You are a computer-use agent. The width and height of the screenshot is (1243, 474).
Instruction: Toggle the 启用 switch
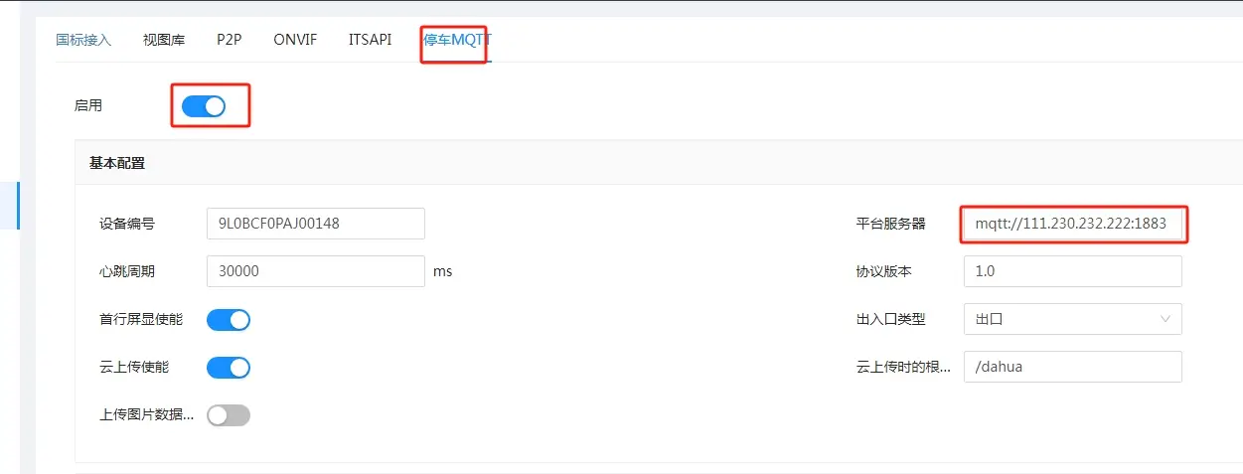point(204,105)
